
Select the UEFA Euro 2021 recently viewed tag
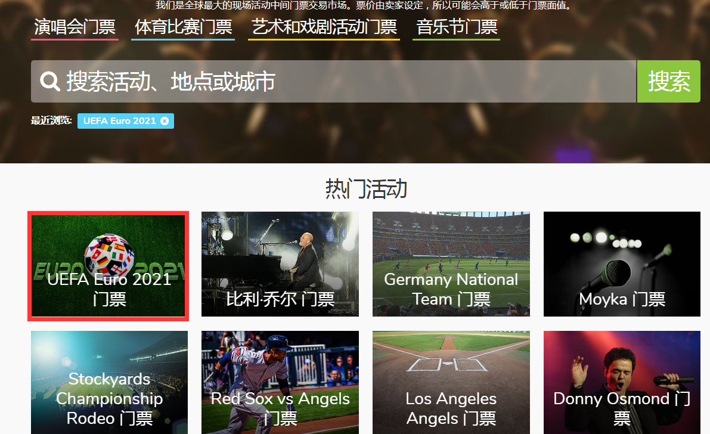tap(119, 121)
